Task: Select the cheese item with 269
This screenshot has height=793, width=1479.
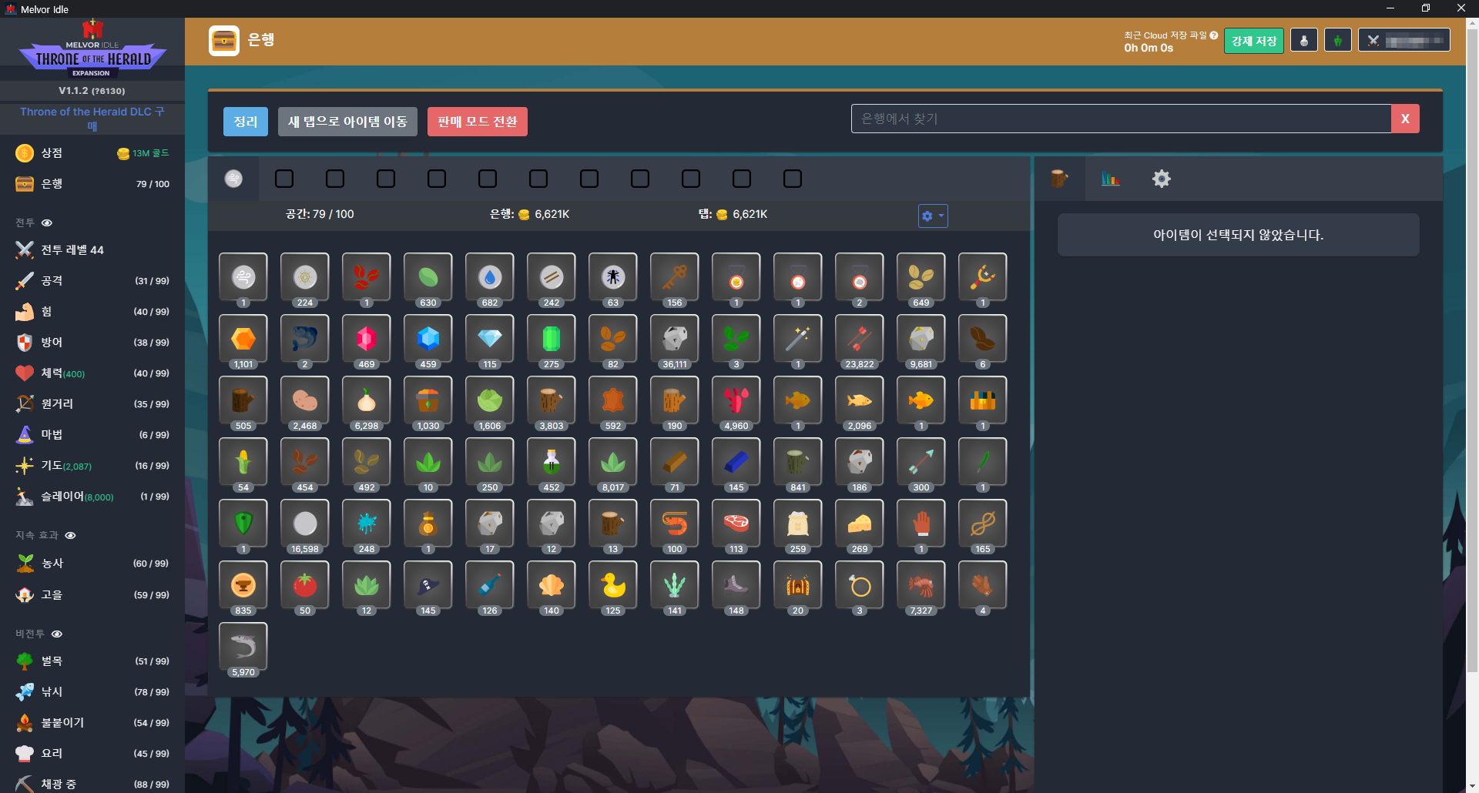Action: [860, 524]
